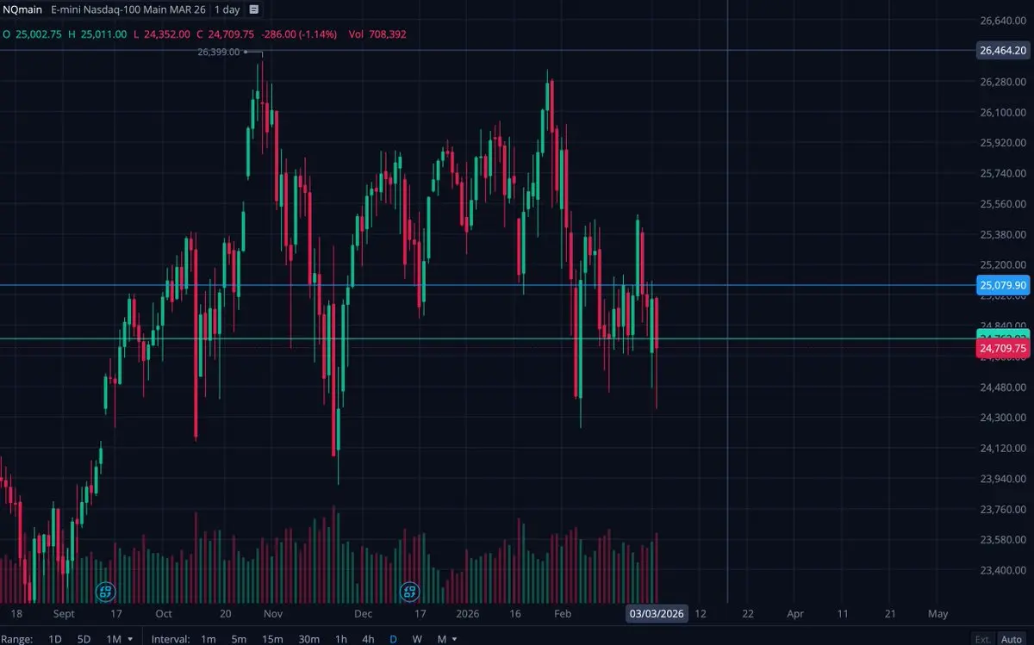The width and height of the screenshot is (1034, 645).
Task: Click the open value 25,002.75
Action: (x=39, y=34)
